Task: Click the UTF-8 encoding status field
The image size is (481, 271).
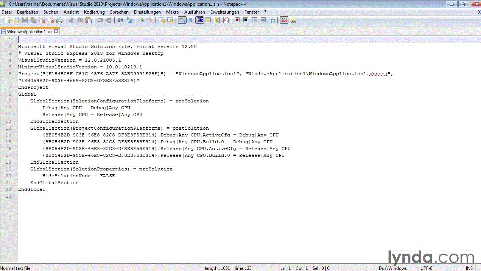Action: [x=426, y=268]
